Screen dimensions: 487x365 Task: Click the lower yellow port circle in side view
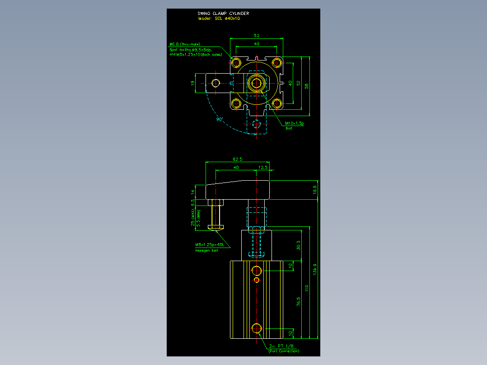pyautogui.click(x=257, y=328)
